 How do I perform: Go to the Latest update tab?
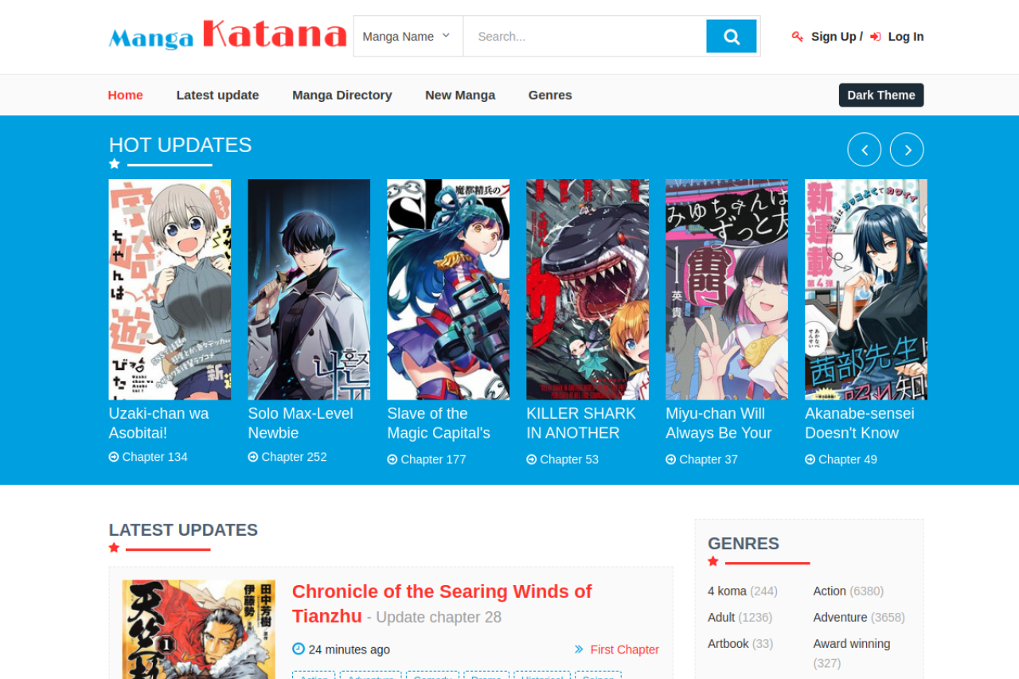[x=217, y=95]
